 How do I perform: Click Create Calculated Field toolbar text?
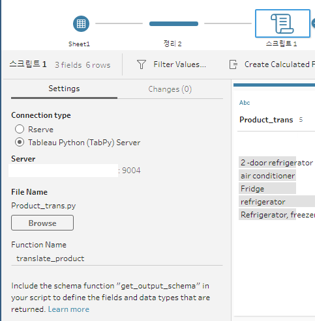(280, 64)
